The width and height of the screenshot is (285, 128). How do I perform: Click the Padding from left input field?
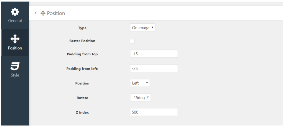154,68
